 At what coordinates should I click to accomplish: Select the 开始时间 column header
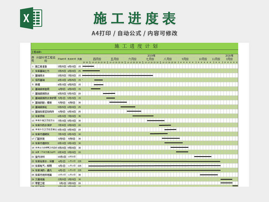62,59
